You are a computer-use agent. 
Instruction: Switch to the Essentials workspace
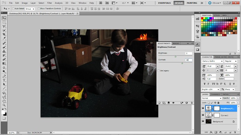(x=164, y=3)
